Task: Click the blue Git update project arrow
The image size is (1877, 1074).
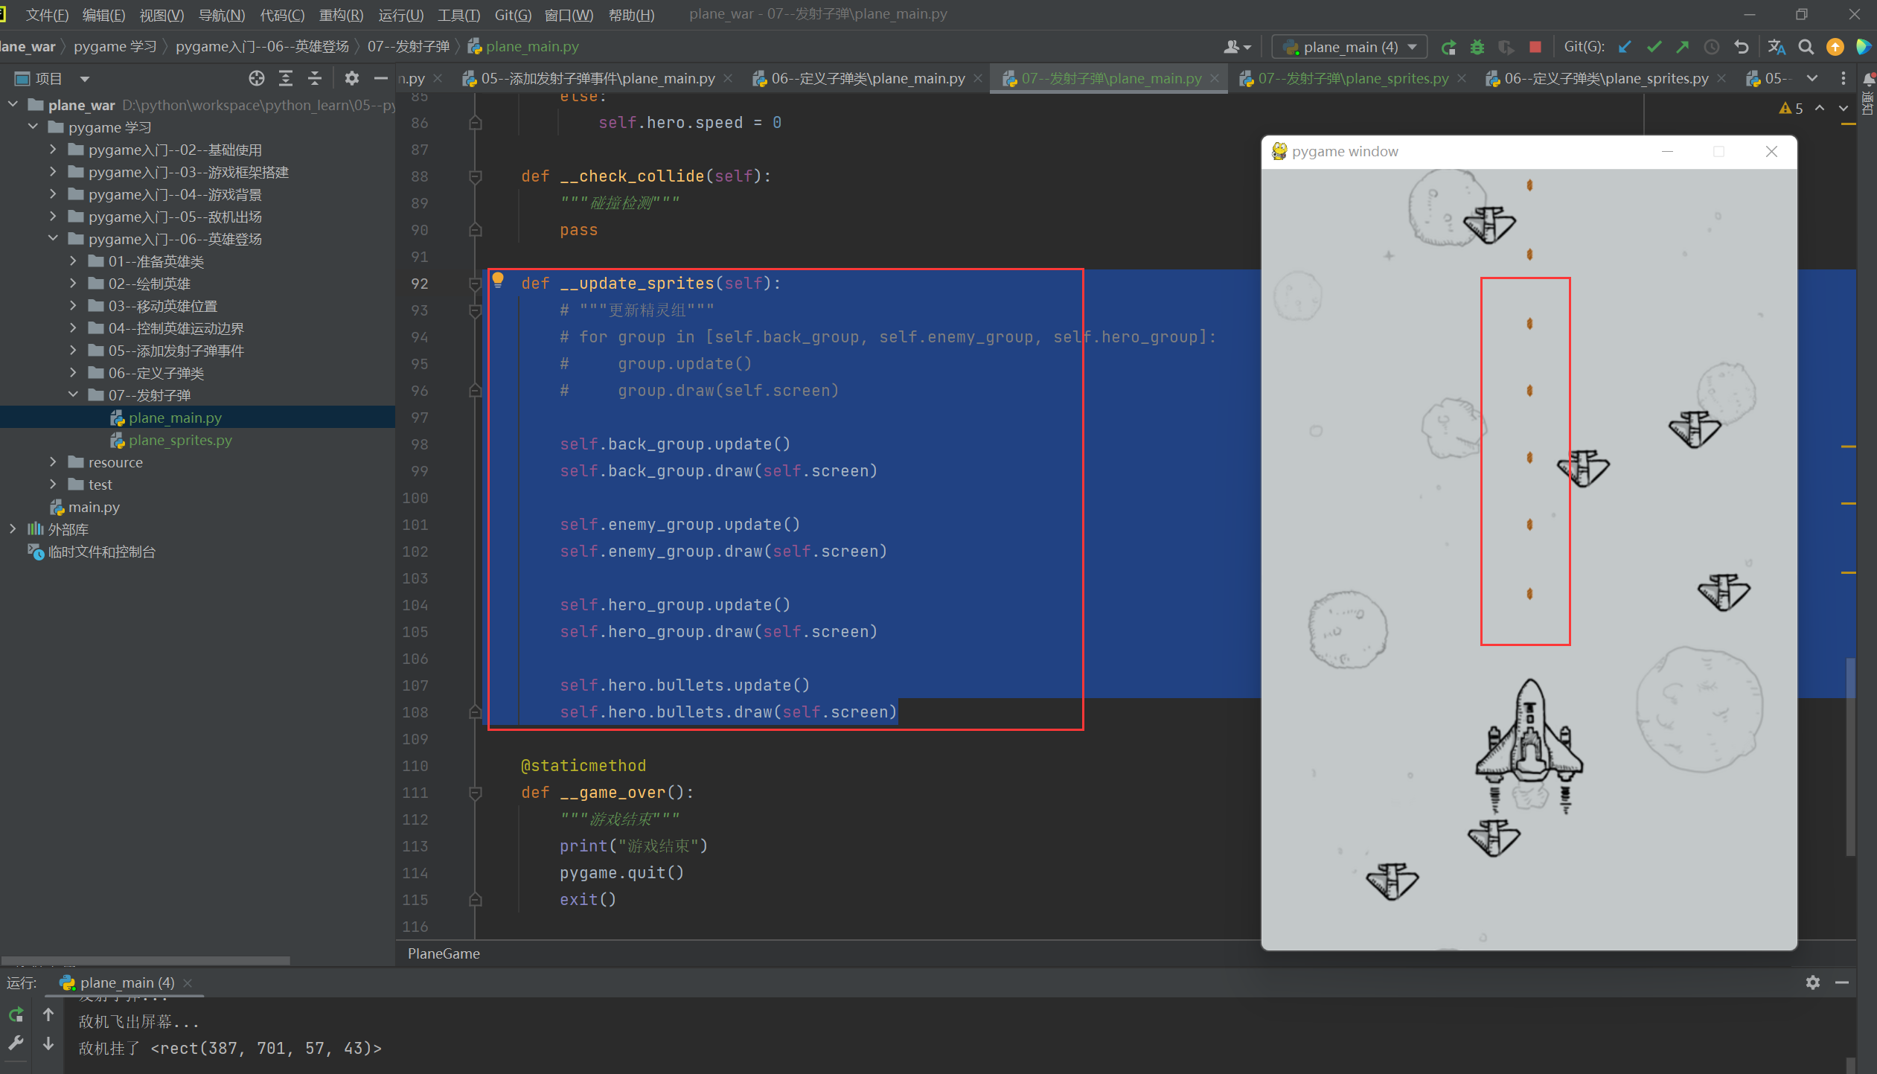Action: [1625, 47]
